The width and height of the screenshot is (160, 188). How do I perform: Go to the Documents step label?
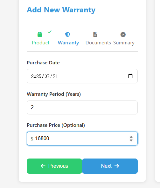pos(98,43)
